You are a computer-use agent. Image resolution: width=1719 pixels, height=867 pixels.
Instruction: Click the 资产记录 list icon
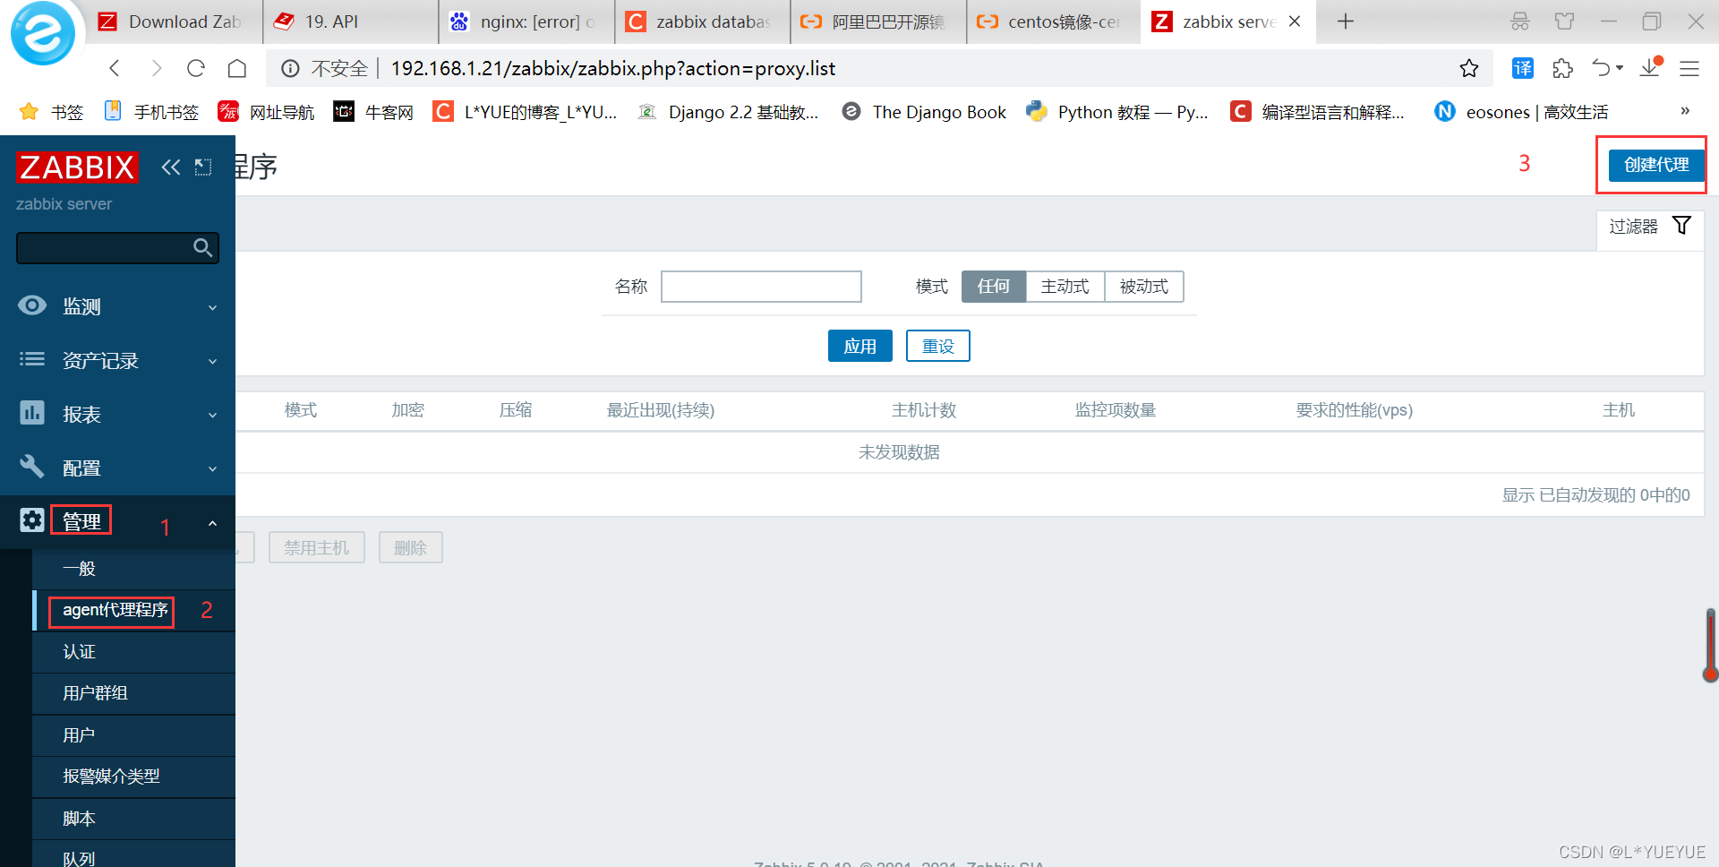pos(32,359)
